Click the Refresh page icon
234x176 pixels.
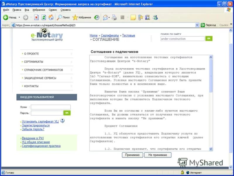click(44, 18)
